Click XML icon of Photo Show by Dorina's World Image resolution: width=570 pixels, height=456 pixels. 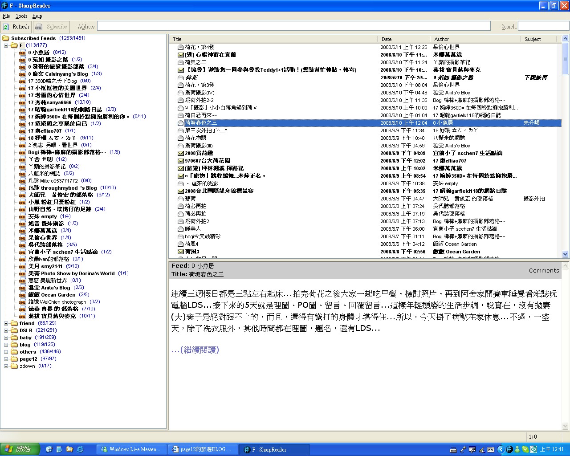22,273
